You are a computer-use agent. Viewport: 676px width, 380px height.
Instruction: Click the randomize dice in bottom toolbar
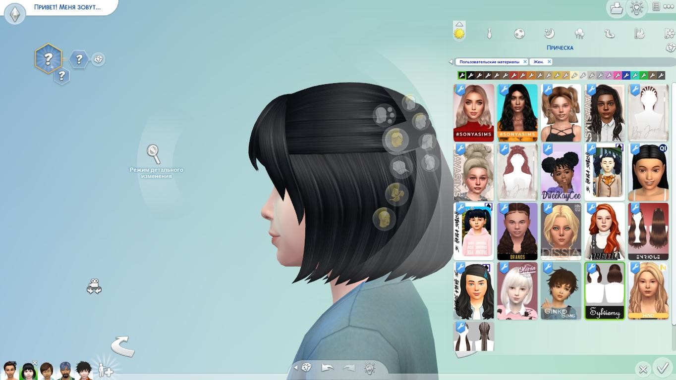tap(307, 367)
